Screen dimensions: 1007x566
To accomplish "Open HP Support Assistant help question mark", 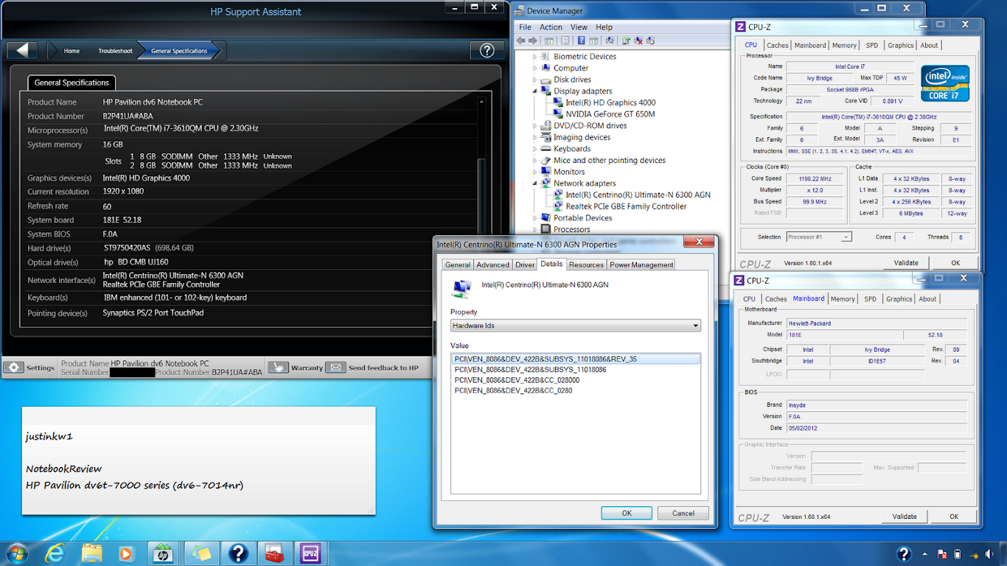I will (x=487, y=50).
